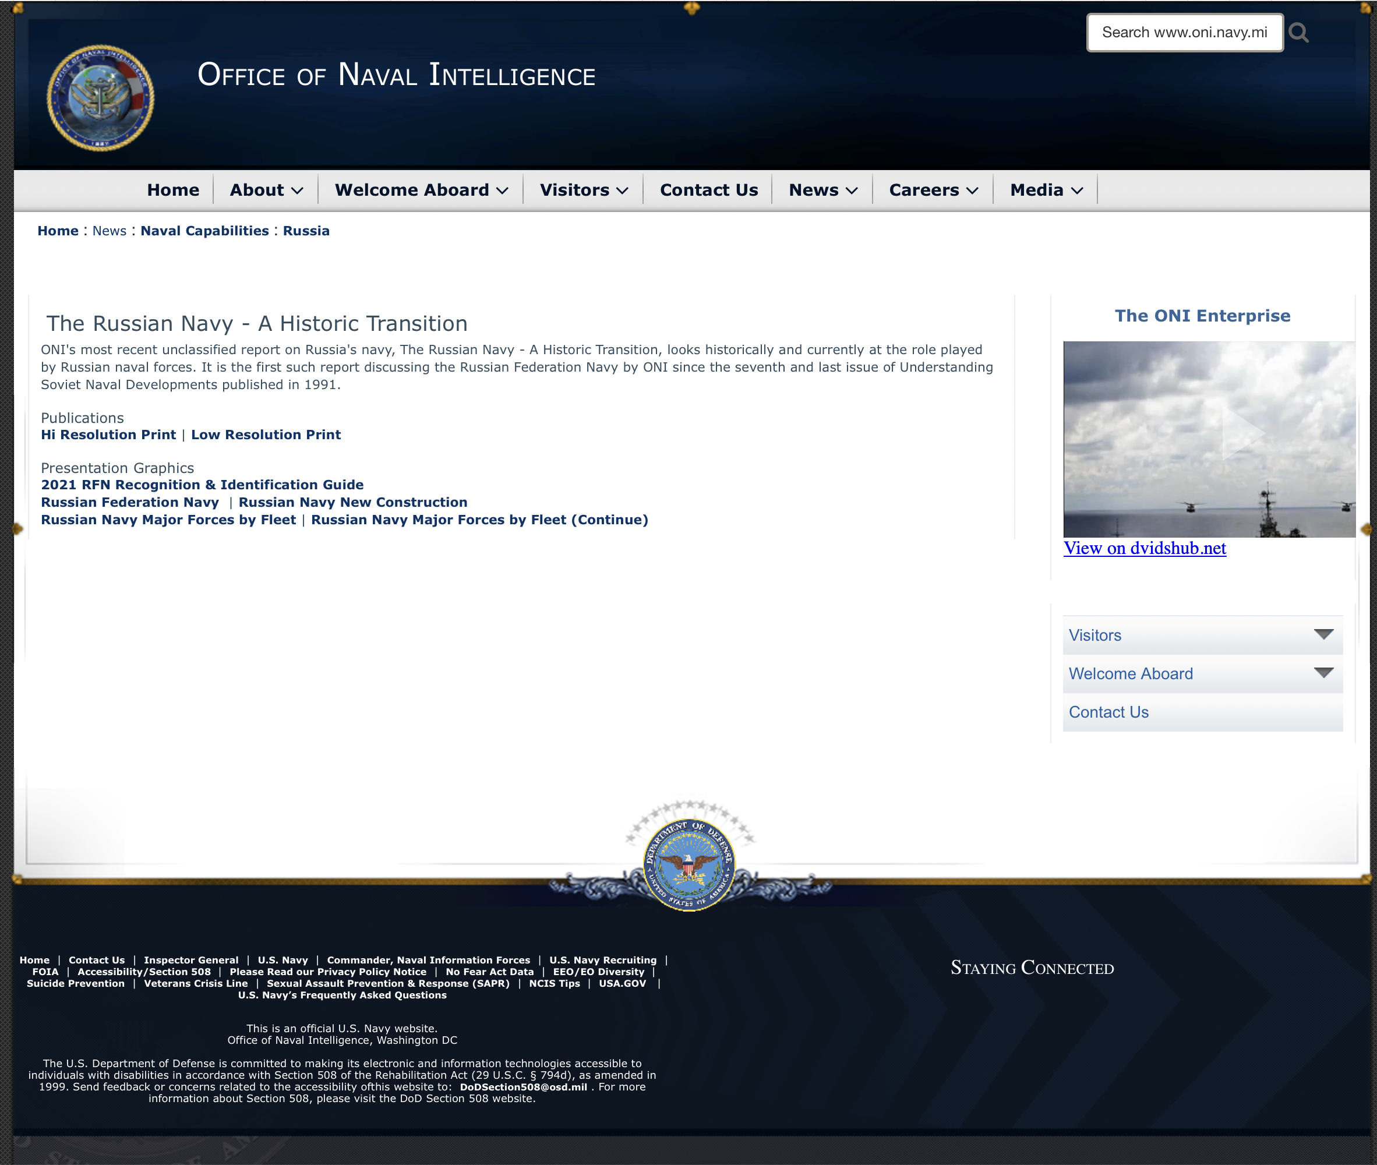Open the USA.GOV footer link
This screenshot has height=1165, width=1377.
622,983
